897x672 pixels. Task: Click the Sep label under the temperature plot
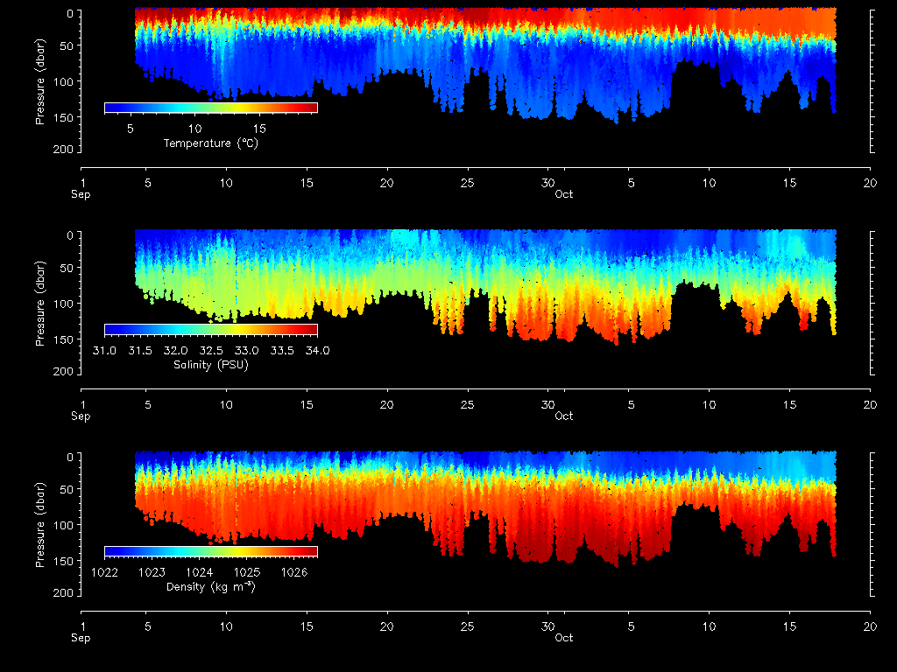pos(81,194)
